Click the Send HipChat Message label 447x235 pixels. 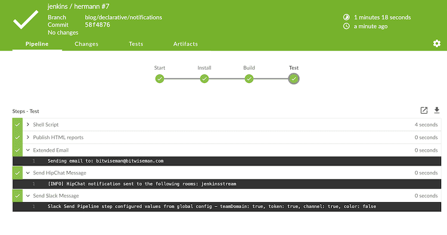(x=60, y=173)
